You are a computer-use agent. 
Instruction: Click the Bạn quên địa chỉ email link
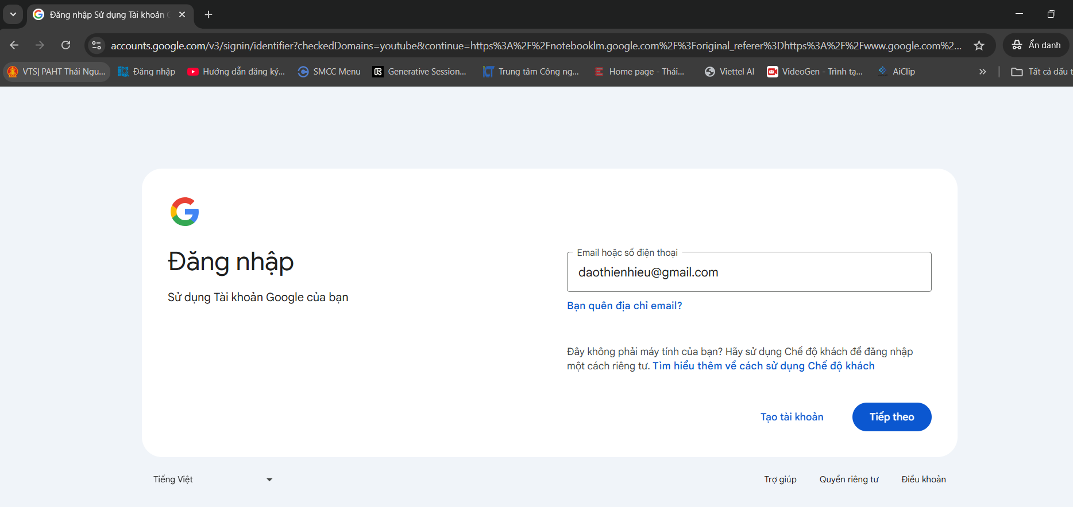624,306
